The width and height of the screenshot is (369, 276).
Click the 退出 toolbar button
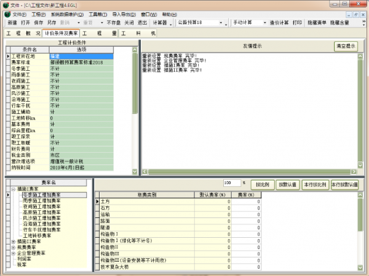coord(142,23)
